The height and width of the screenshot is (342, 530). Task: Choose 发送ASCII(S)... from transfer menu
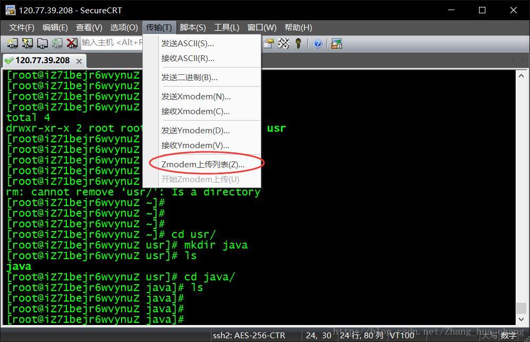[202, 44]
